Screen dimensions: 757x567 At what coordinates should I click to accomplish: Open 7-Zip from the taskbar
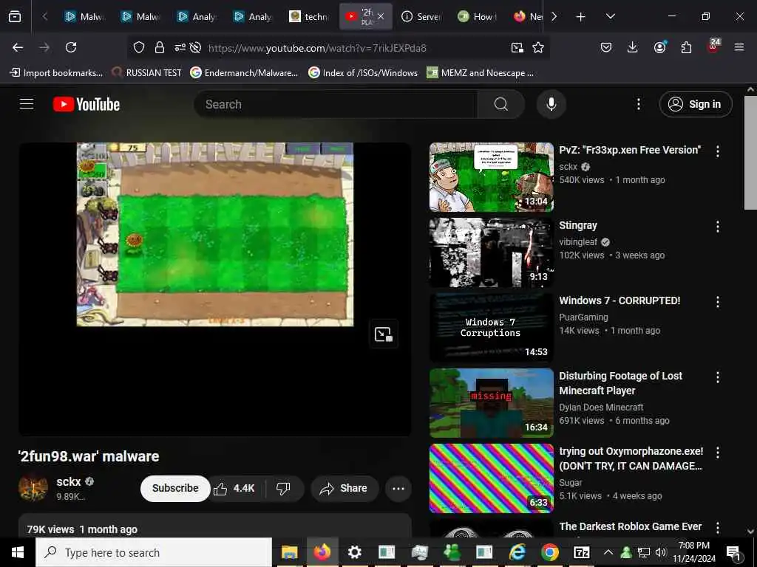pos(581,552)
